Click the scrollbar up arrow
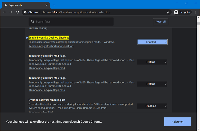 [x=198, y=18]
